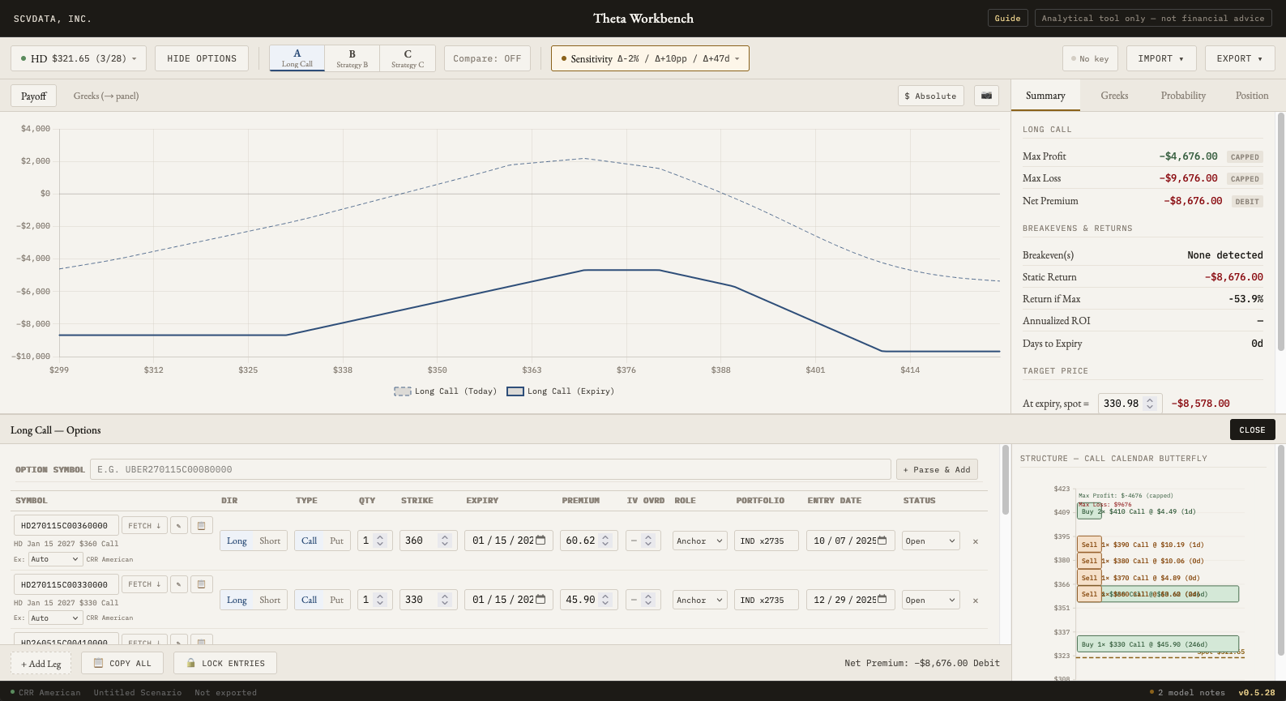This screenshot has height=701, width=1286.
Task: Click the camera snapshot icon above the payoff chart
Action: tap(986, 96)
